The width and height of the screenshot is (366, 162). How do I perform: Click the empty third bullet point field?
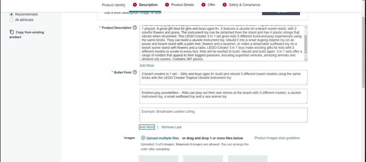tap(224, 115)
